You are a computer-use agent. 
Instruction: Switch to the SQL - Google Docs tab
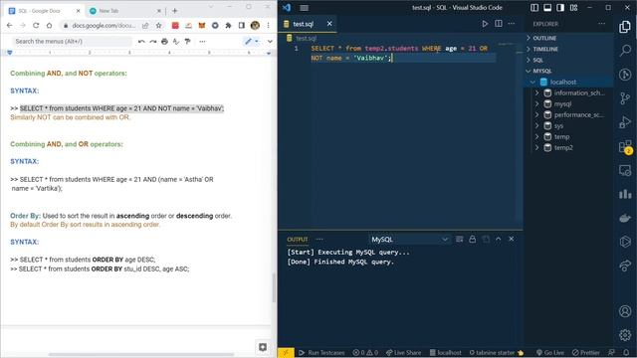point(44,11)
